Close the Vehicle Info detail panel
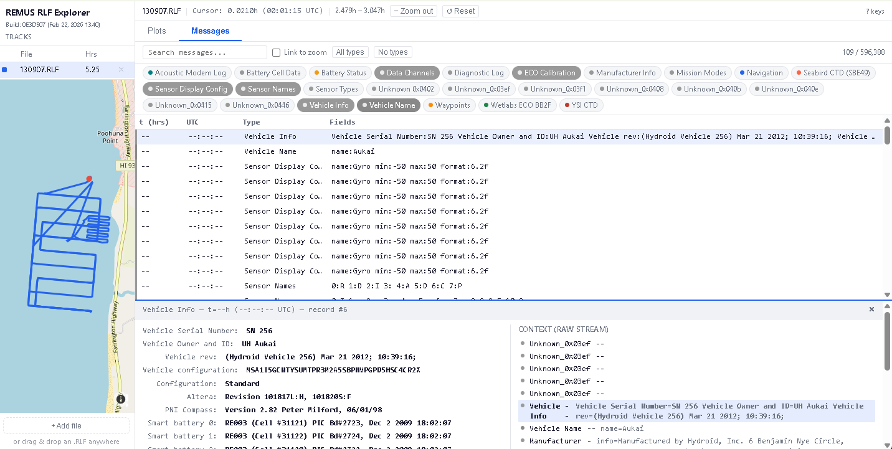 click(x=871, y=310)
